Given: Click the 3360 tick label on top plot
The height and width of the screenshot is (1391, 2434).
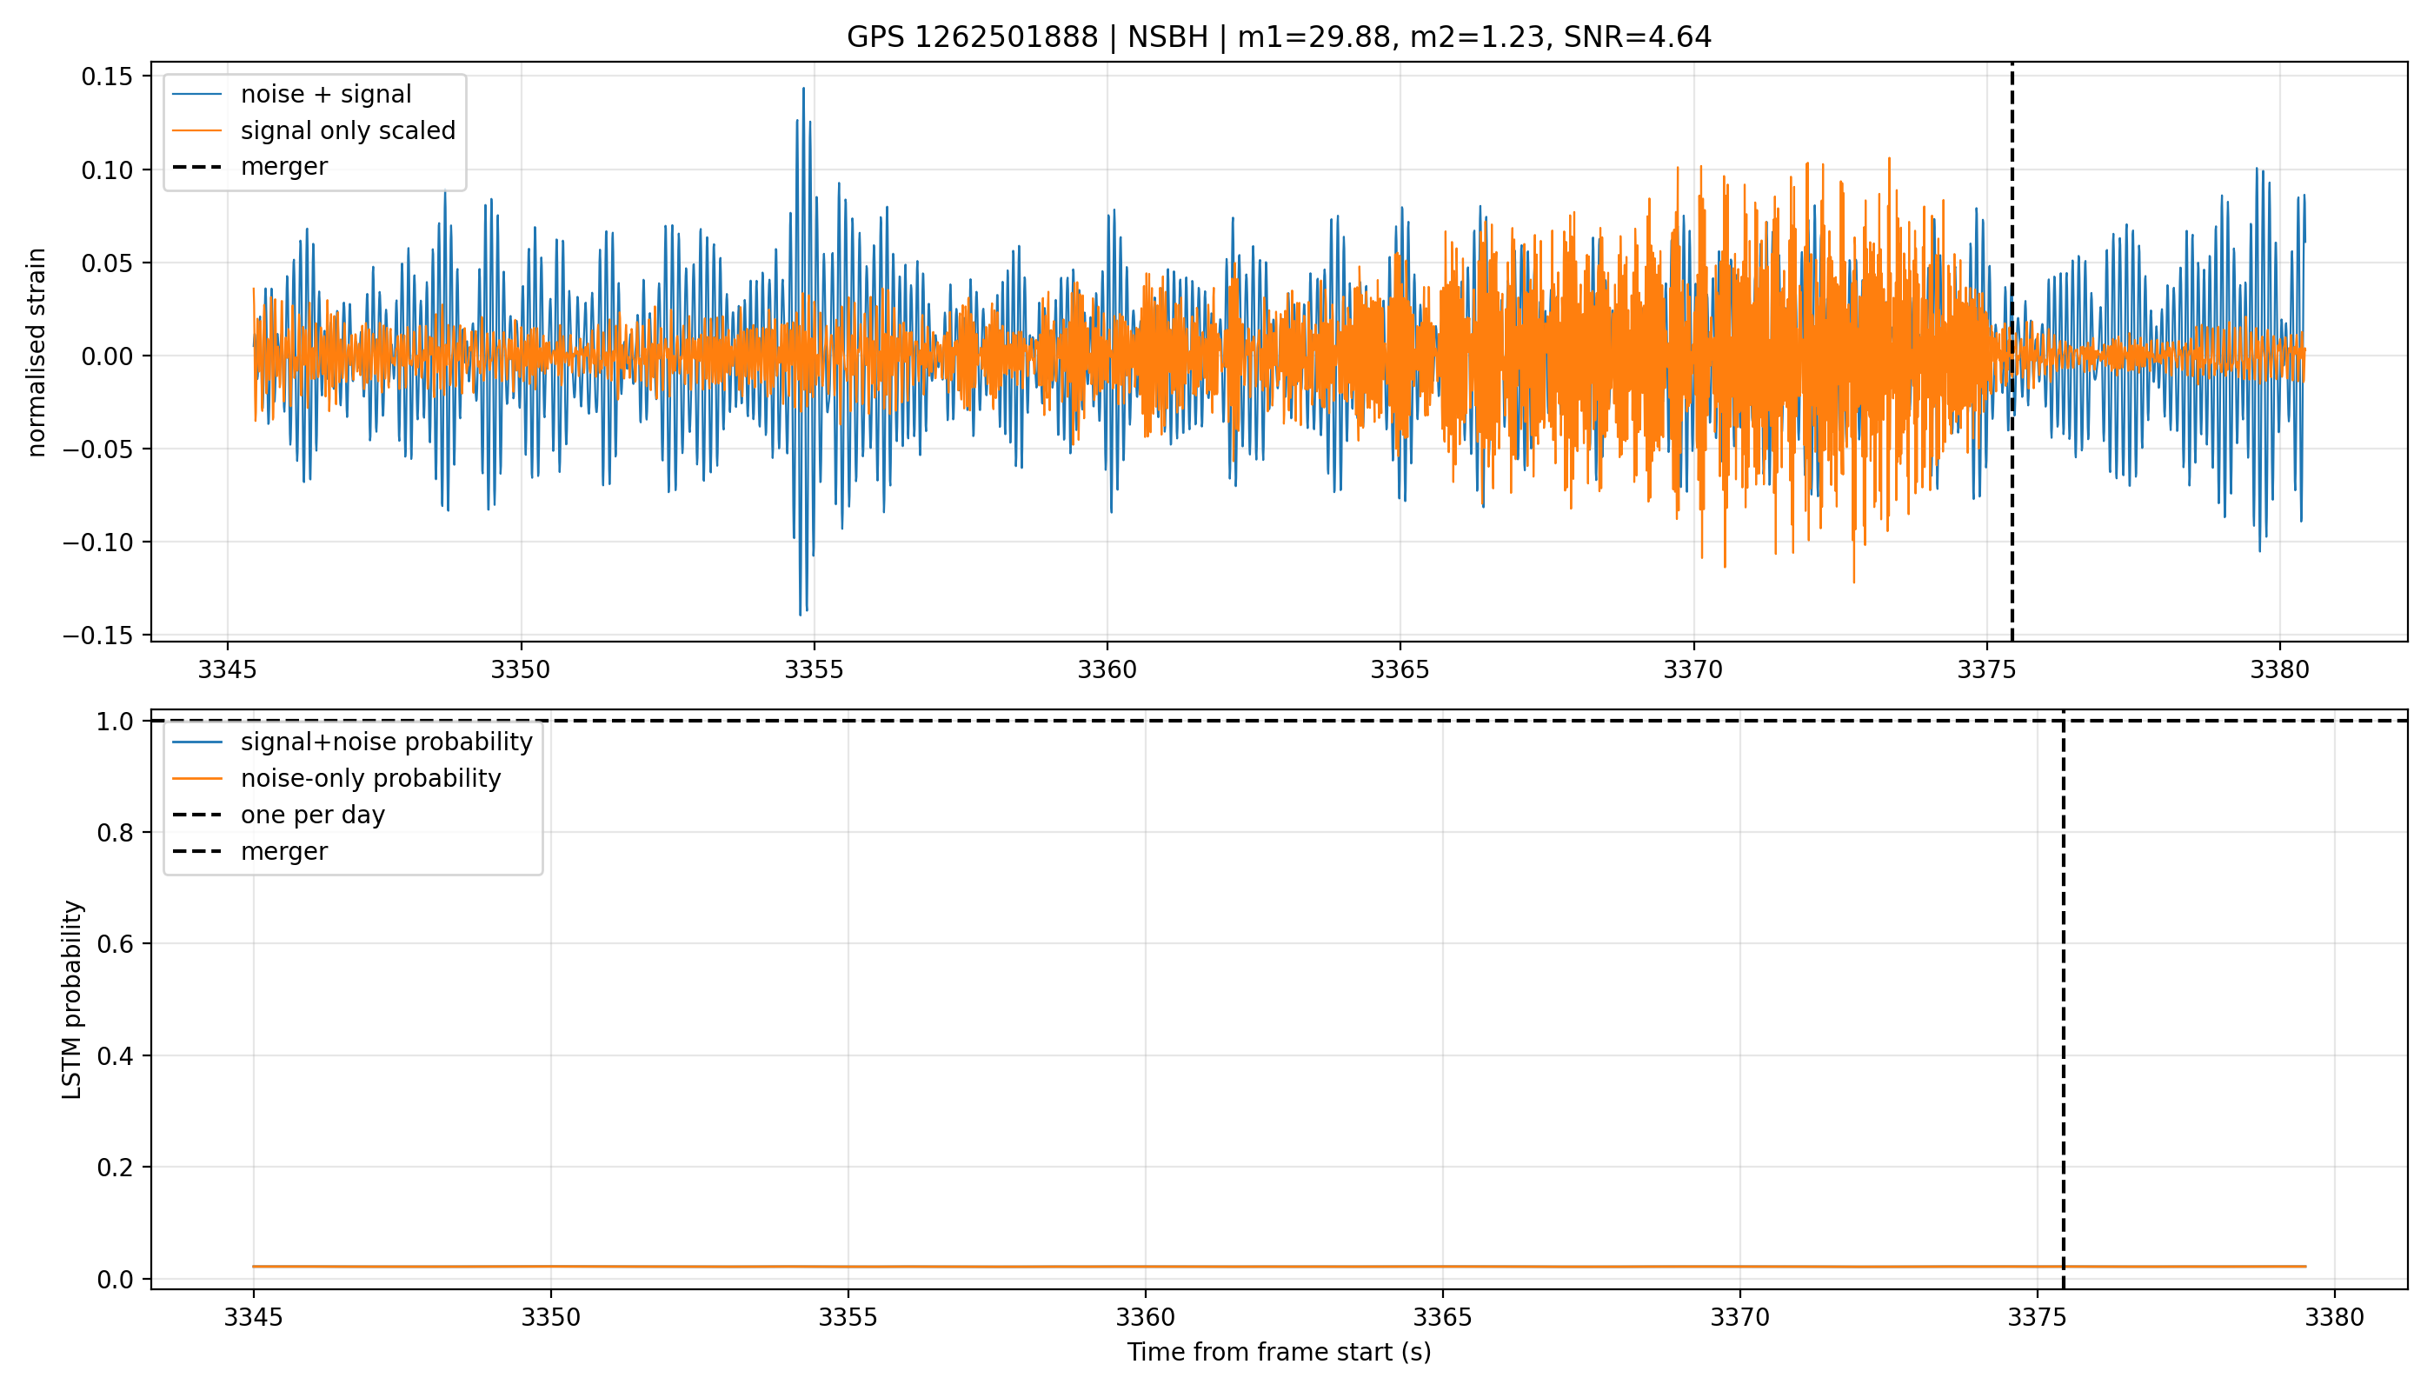Looking at the screenshot, I should 1107,669.
